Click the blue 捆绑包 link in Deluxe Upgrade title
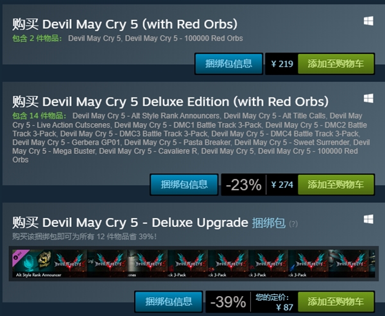 (269, 222)
